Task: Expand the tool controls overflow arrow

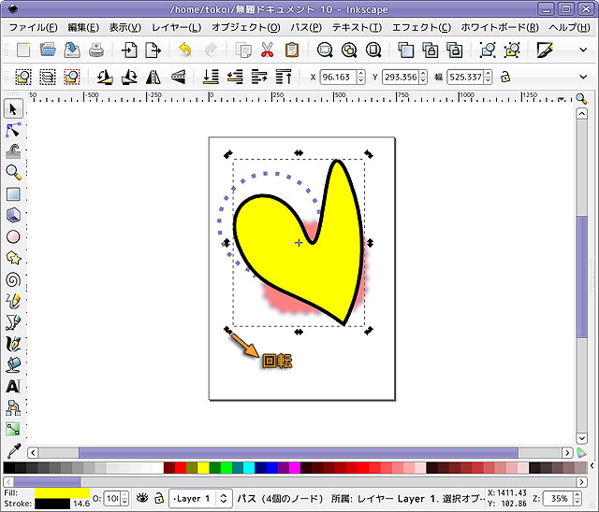Action: (x=585, y=77)
